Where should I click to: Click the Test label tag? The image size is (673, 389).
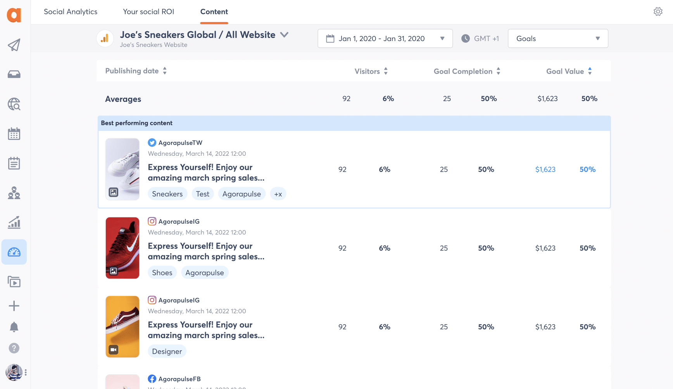pyautogui.click(x=203, y=194)
